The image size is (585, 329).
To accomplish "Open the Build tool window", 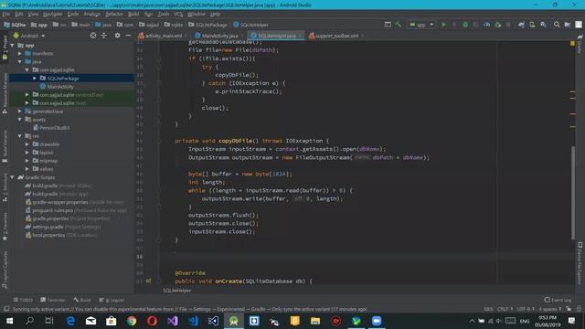I will 82,300.
